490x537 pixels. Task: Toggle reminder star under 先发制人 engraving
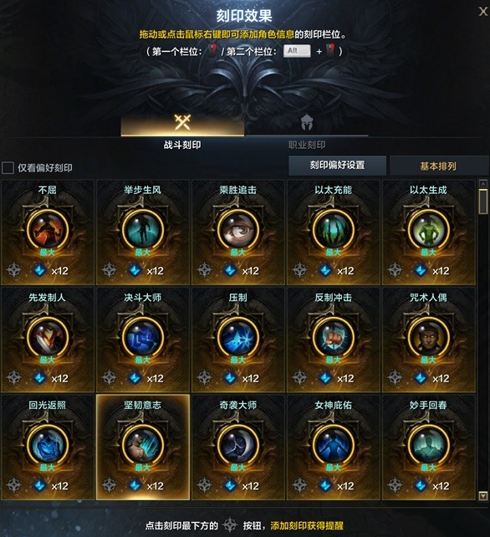click(x=14, y=377)
